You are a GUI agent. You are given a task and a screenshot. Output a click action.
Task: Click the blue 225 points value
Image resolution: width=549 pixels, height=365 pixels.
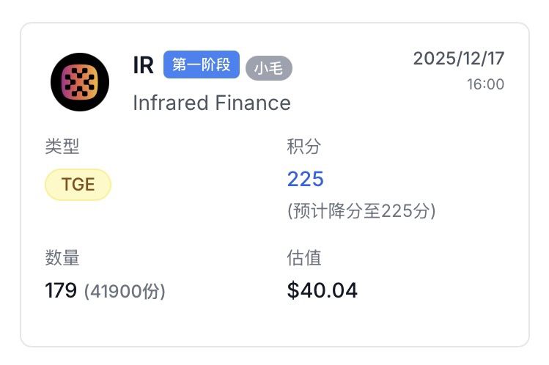[305, 179]
